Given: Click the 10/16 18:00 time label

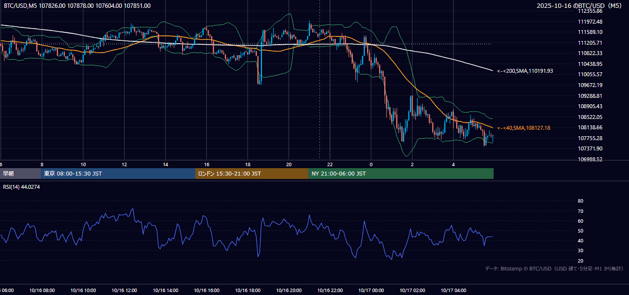Looking at the screenshot, I should [x=248, y=291].
